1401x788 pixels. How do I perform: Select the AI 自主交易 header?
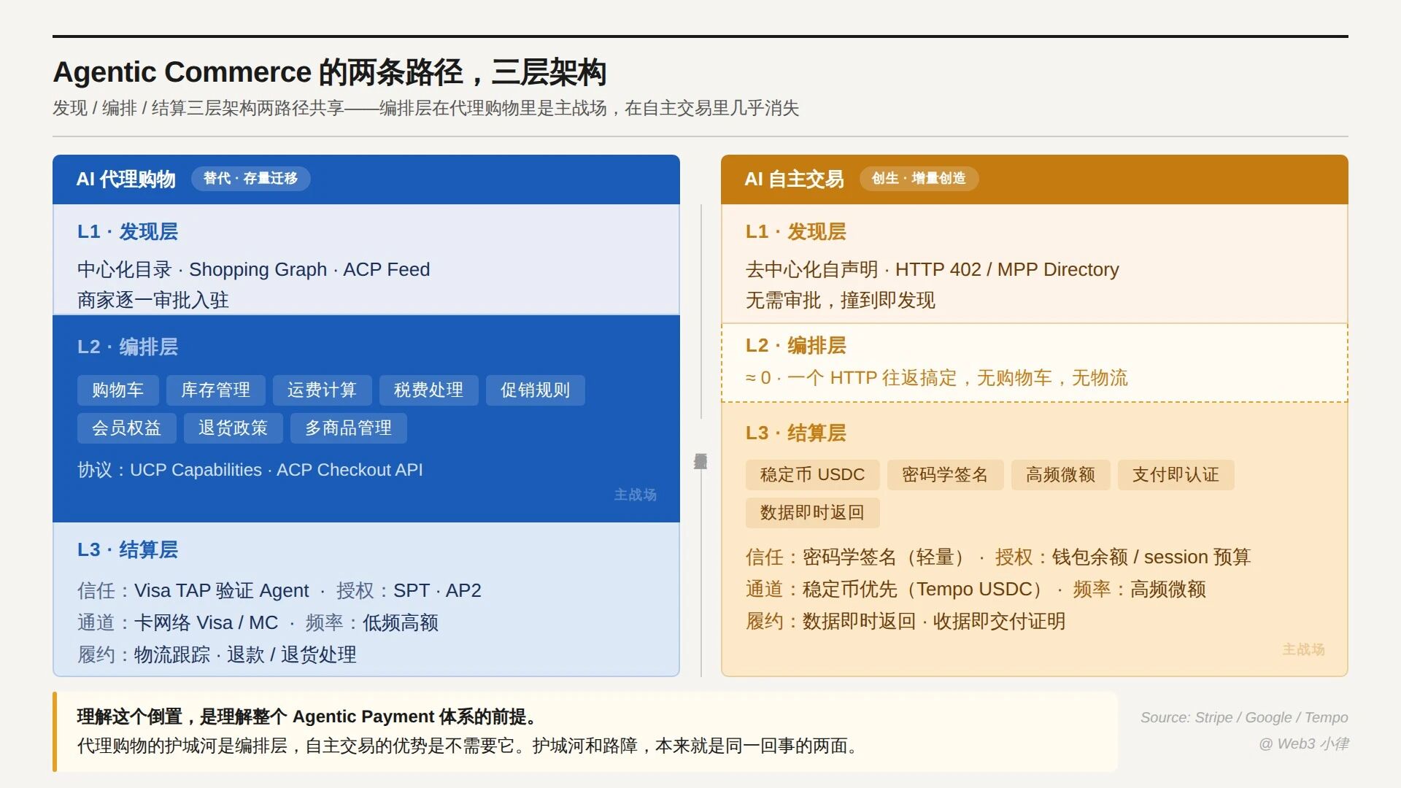[794, 179]
